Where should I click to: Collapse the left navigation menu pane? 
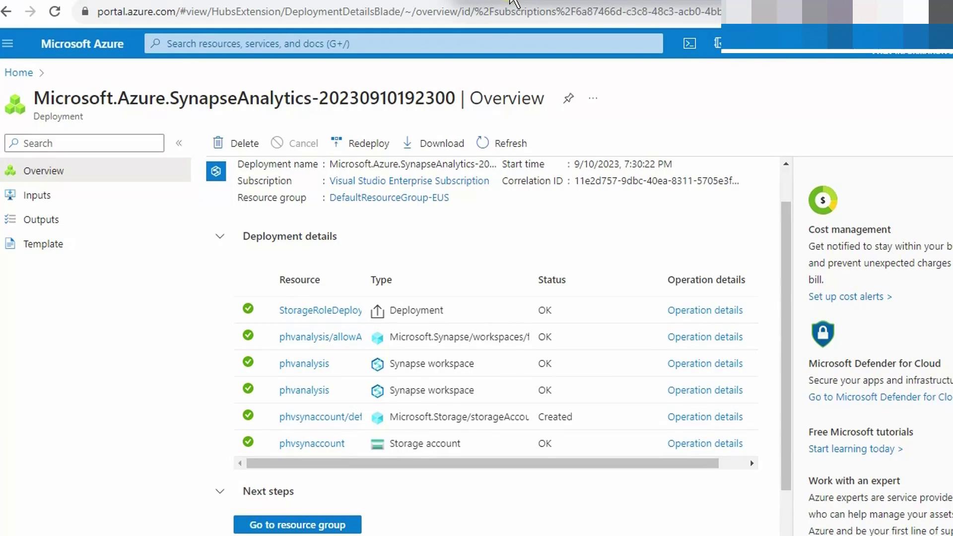179,143
